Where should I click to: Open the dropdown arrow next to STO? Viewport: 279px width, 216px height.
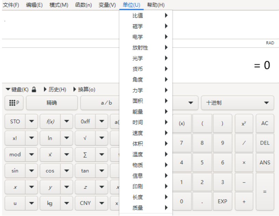[31, 122]
